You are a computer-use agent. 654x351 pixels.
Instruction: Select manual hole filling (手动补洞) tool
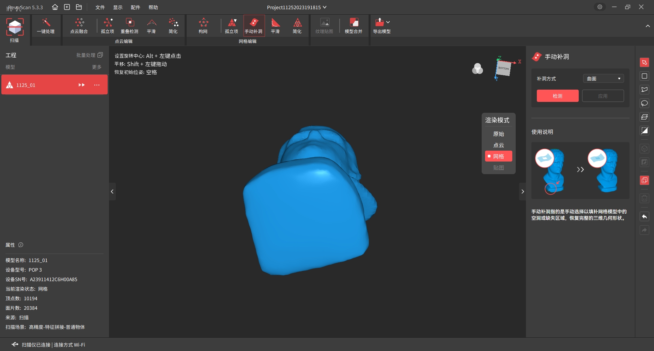[254, 26]
